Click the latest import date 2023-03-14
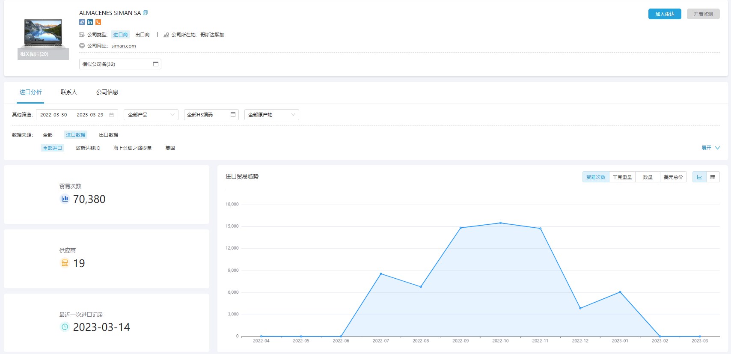The height and width of the screenshot is (354, 731). point(101,327)
